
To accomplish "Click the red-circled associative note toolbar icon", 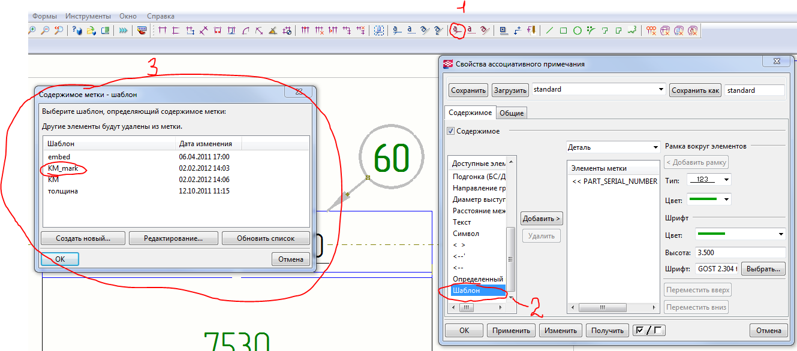I will point(457,30).
